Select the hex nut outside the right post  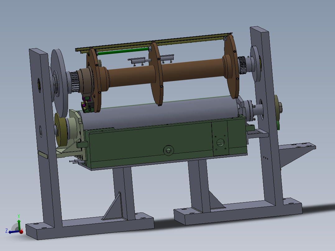280,108
